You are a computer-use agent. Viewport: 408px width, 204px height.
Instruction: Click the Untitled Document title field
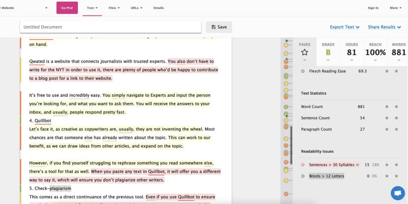click(x=110, y=27)
